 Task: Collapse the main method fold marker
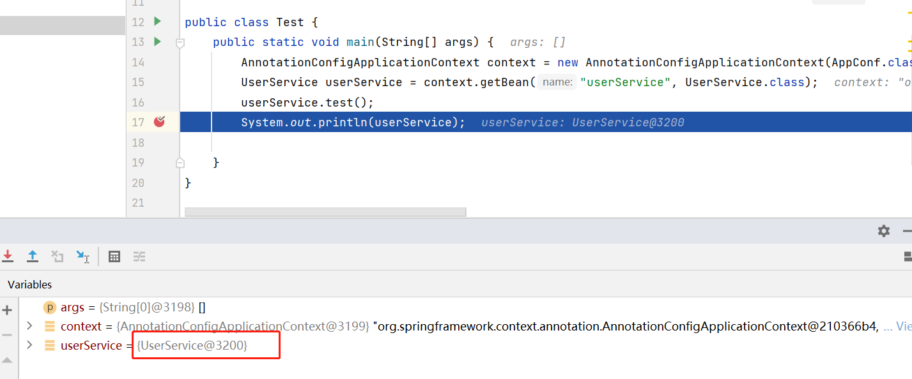click(x=180, y=43)
